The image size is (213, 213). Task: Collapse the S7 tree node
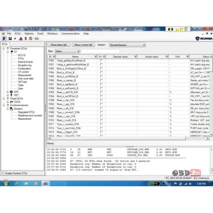[x=8, y=52]
